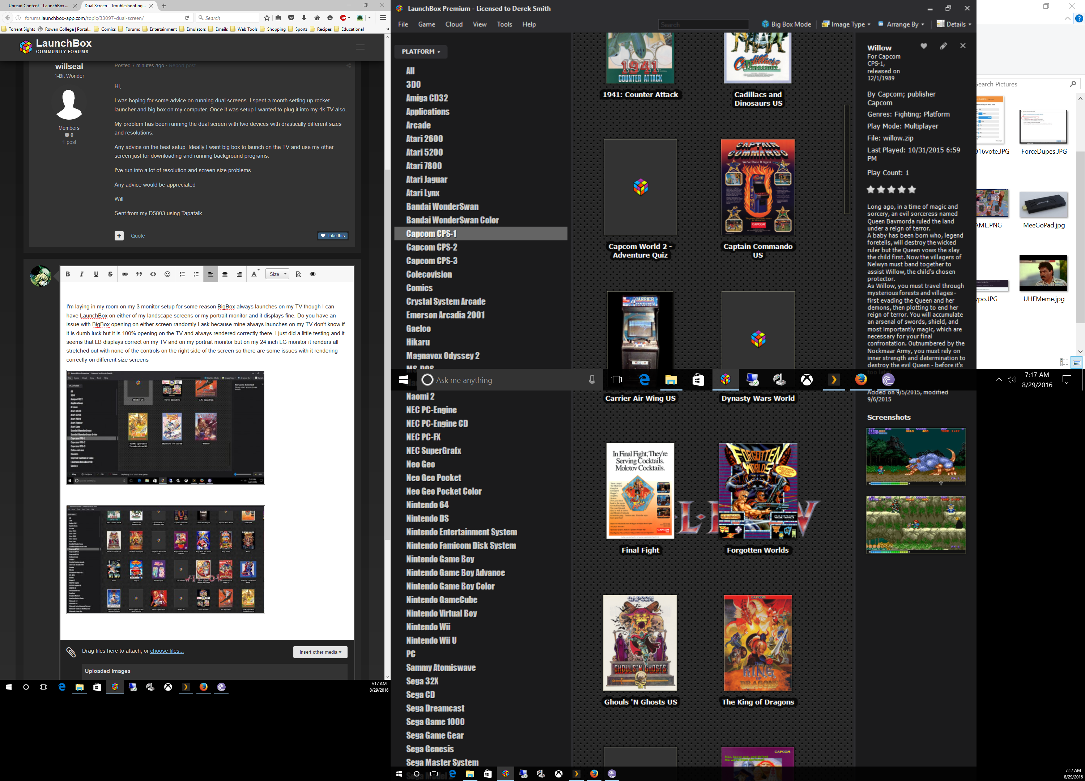Screen dimensions: 1085x781
Task: Select the Captain Commando US box art
Action: coord(758,187)
